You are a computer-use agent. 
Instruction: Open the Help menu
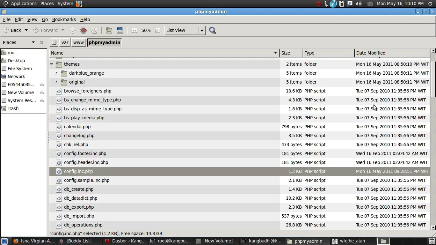point(85,19)
